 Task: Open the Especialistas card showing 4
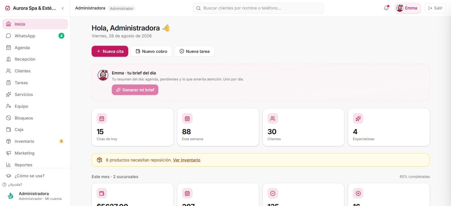[389, 127]
